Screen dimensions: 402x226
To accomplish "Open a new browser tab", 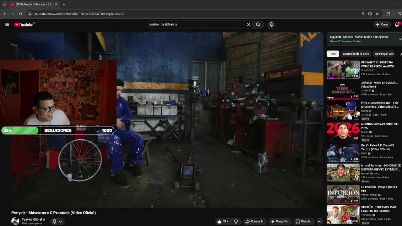I will click(x=64, y=4).
